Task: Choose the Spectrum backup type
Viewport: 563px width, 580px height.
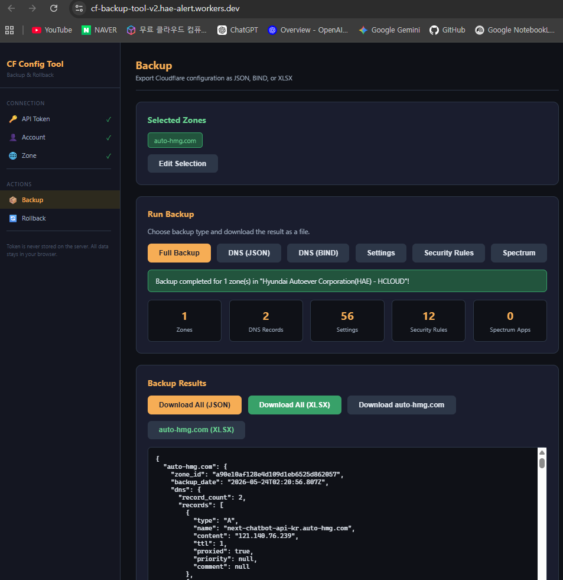Action: [x=519, y=253]
